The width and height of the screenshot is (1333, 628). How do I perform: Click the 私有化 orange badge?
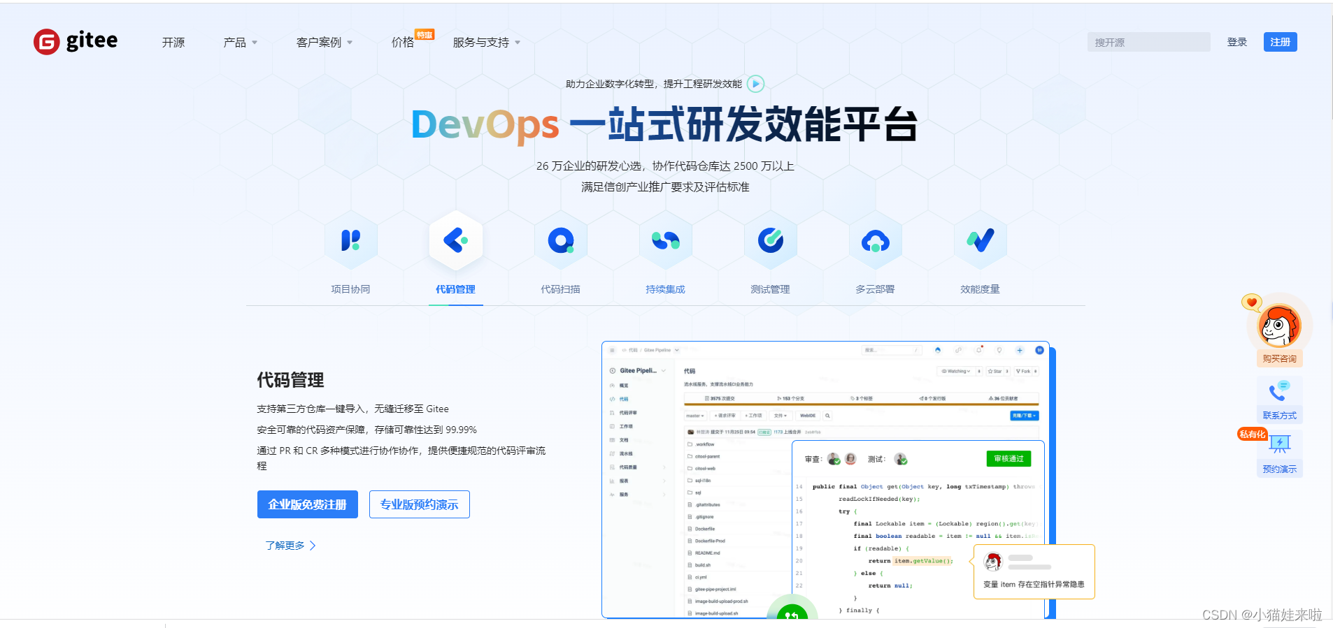1252,434
